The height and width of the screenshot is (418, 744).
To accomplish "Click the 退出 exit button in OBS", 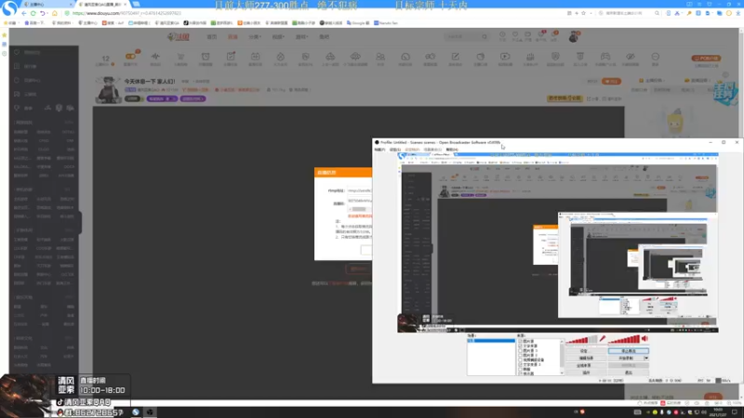I will pyautogui.click(x=629, y=372).
